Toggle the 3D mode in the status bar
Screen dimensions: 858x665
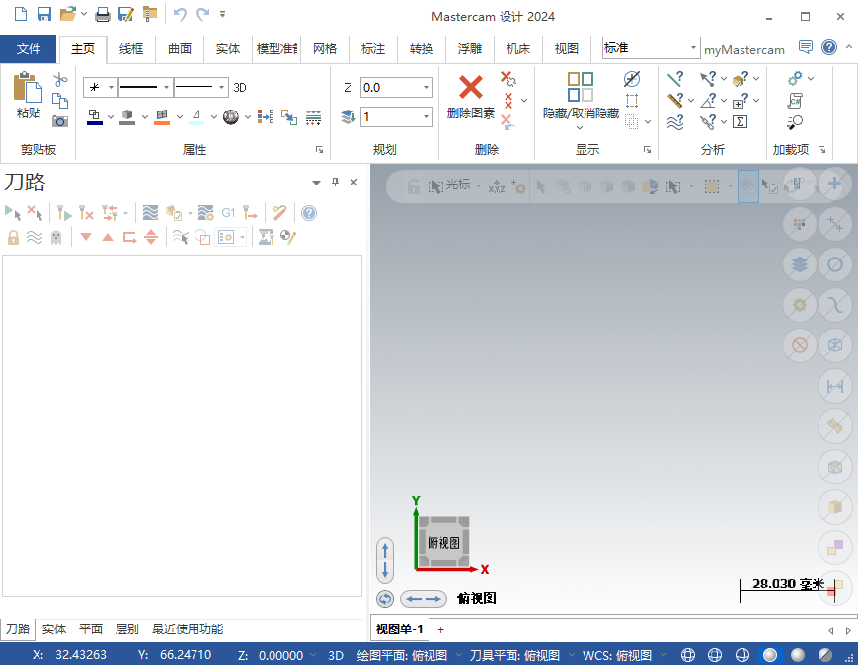(x=336, y=655)
